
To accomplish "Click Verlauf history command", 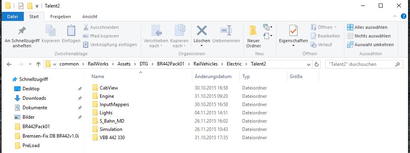I will pos(321,45).
